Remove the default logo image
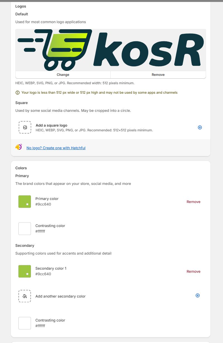The image size is (223, 343). click(x=158, y=75)
